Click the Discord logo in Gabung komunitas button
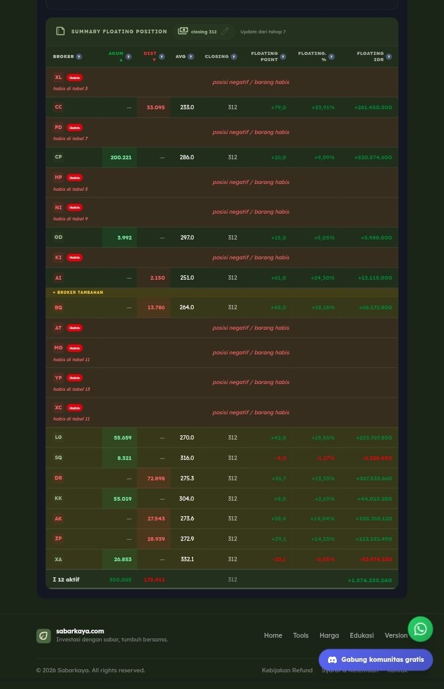The height and width of the screenshot is (689, 444). pyautogui.click(x=332, y=659)
